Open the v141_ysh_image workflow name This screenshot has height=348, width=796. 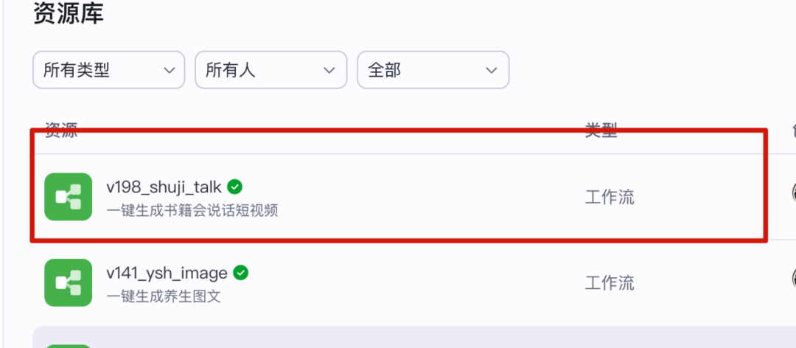pyautogui.click(x=167, y=274)
